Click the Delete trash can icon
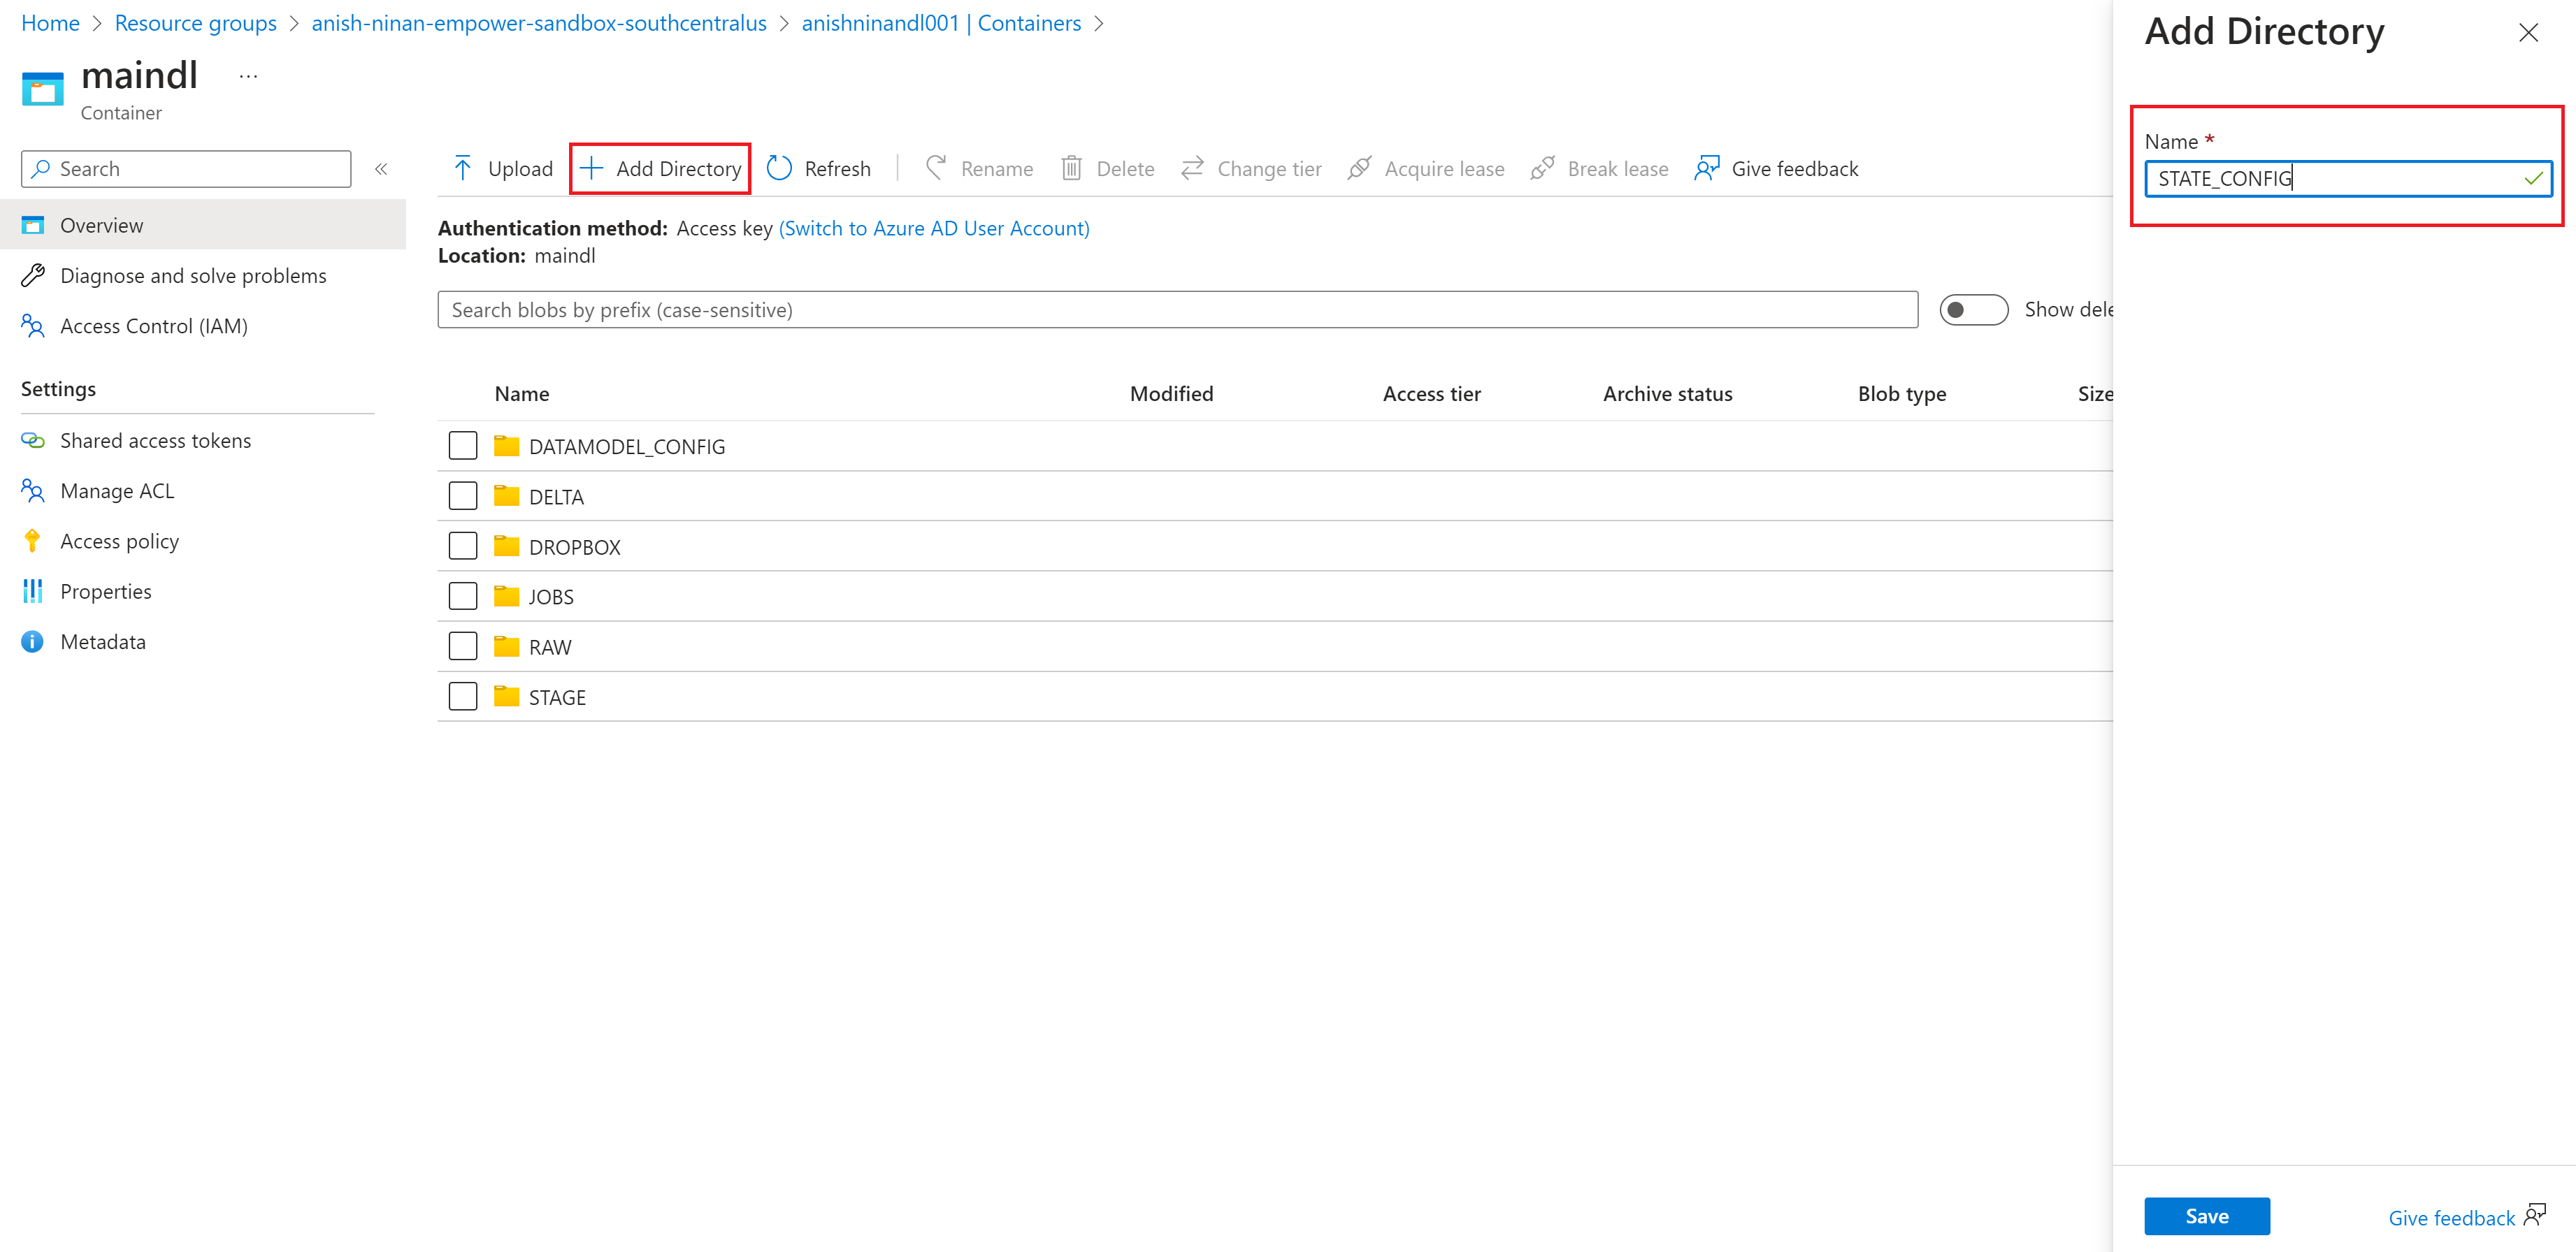 coord(1071,168)
